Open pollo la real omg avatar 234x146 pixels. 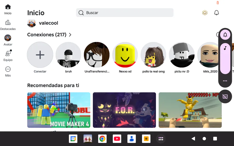[153, 55]
